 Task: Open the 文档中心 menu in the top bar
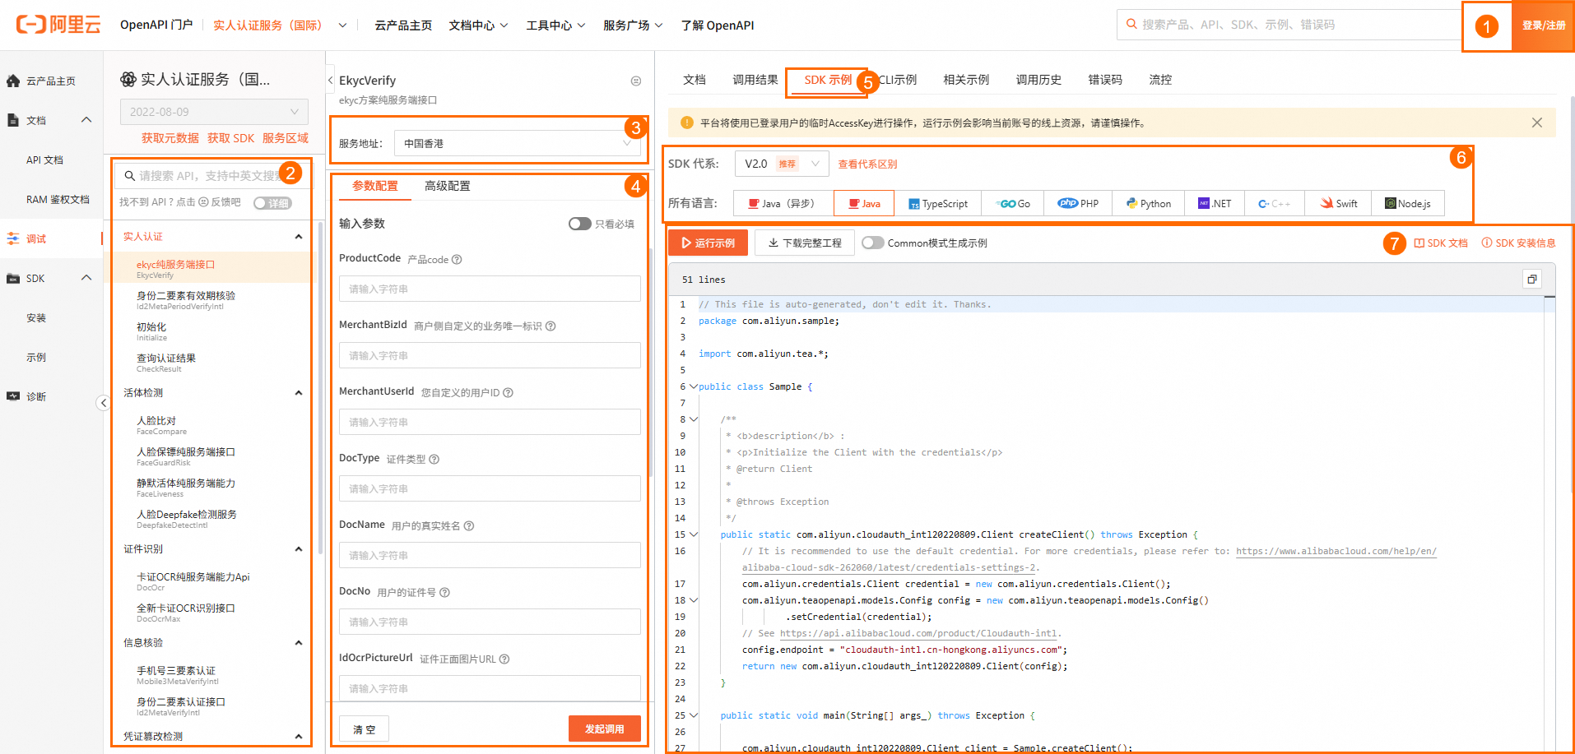click(478, 25)
